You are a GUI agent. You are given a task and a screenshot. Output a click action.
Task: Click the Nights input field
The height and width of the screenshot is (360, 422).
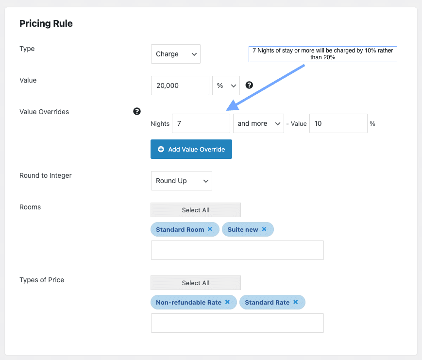(x=201, y=123)
